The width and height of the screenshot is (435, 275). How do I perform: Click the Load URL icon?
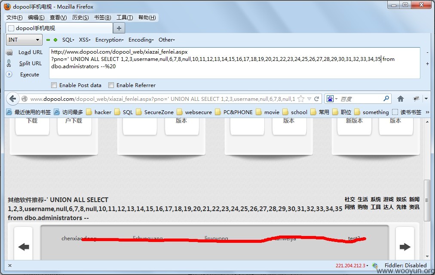click(x=9, y=52)
